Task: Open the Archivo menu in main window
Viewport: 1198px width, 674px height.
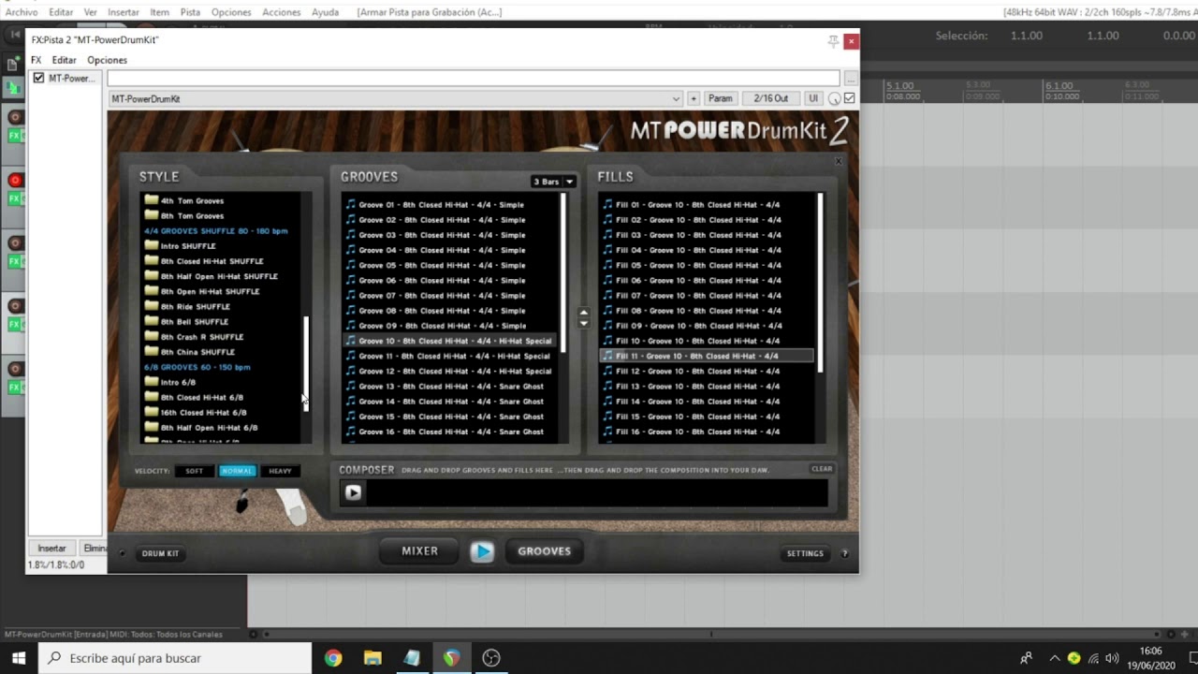Action: click(x=22, y=12)
